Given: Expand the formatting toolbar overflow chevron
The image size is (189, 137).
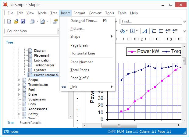Looking at the screenshot, I should coord(184,31).
